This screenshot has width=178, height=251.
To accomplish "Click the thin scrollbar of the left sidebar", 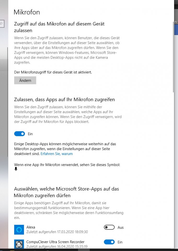I will coord(7,102).
